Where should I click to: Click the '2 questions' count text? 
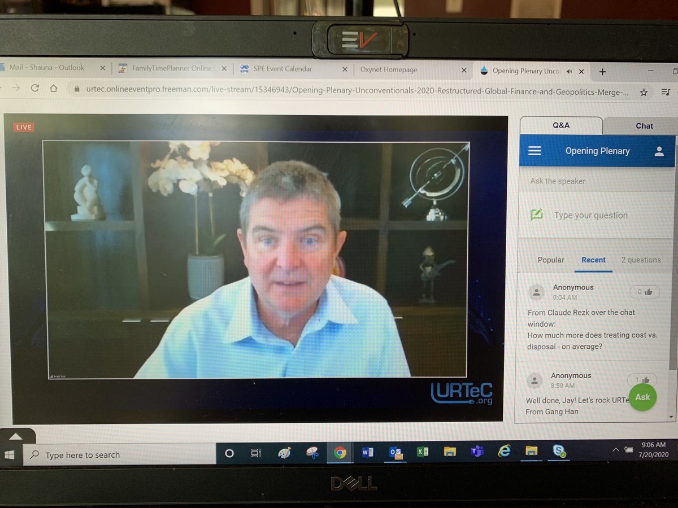(x=641, y=260)
